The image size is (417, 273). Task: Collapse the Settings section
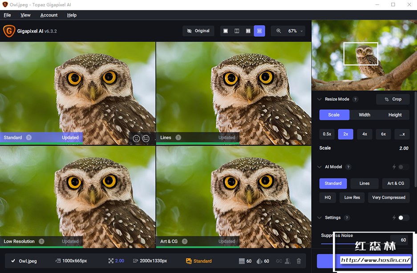320,218
